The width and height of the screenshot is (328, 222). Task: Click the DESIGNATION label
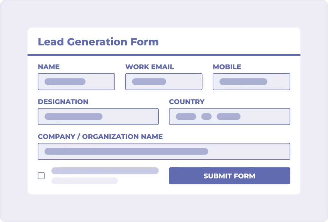(x=63, y=102)
